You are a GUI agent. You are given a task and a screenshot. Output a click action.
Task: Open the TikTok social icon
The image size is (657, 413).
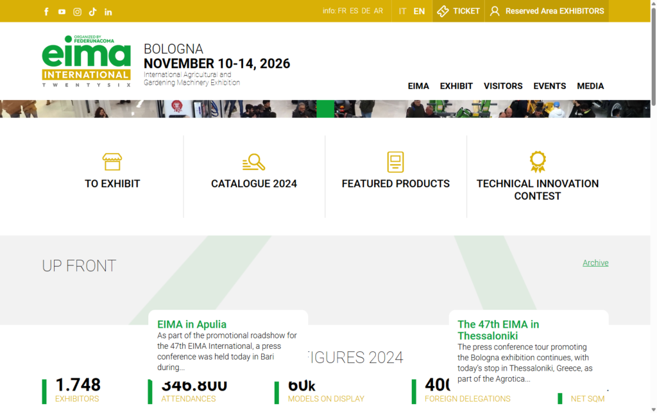click(92, 12)
